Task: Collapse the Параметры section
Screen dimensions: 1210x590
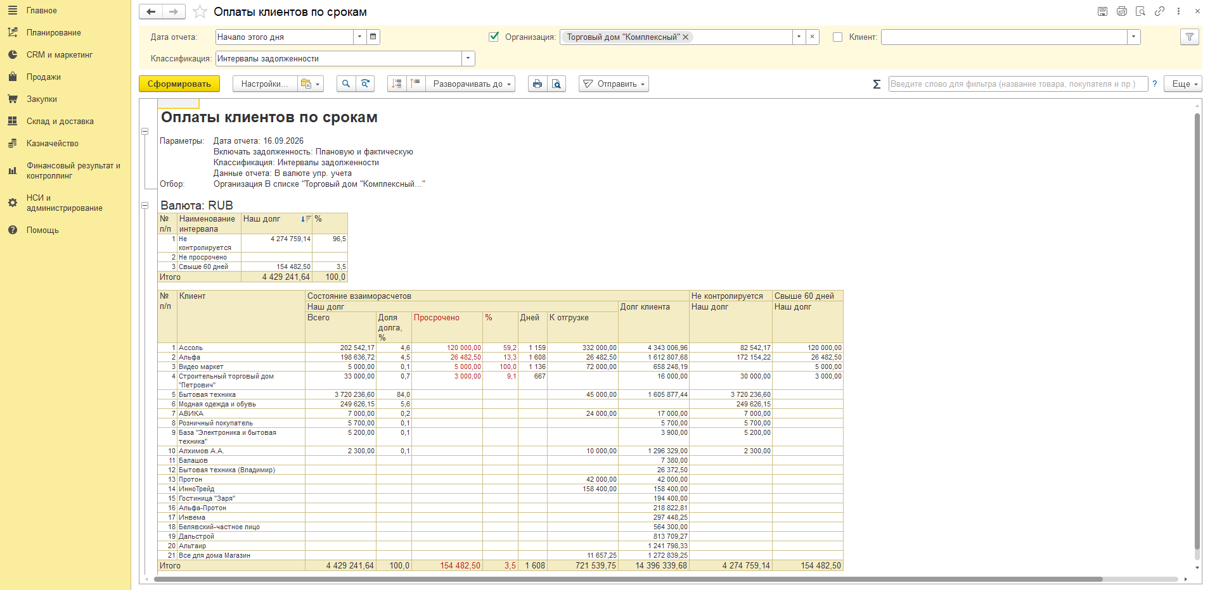Action: [145, 131]
